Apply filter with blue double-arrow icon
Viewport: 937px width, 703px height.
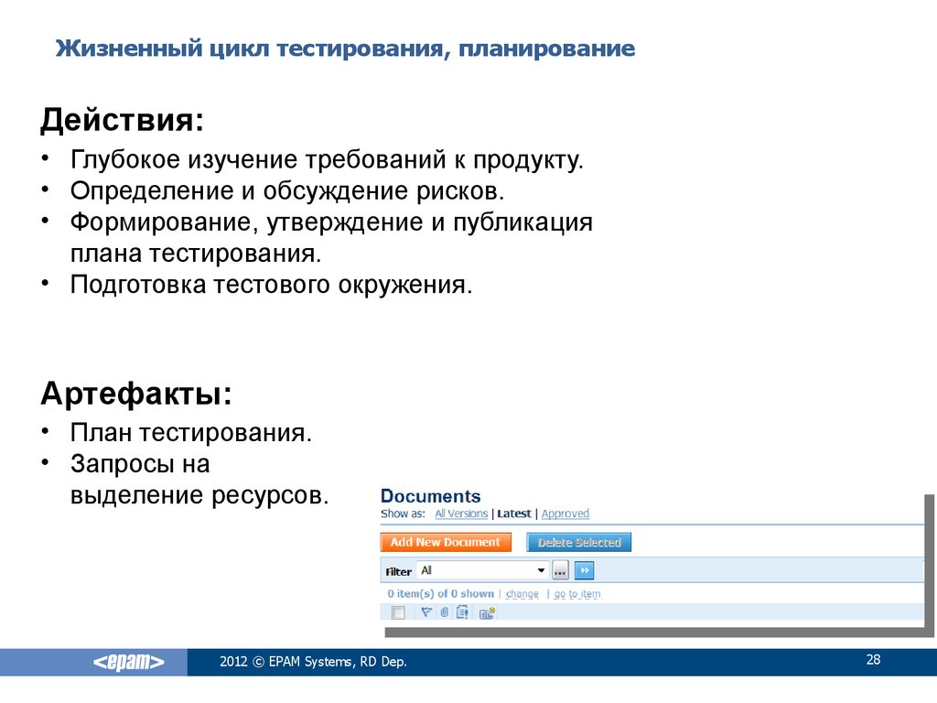pyautogui.click(x=584, y=571)
